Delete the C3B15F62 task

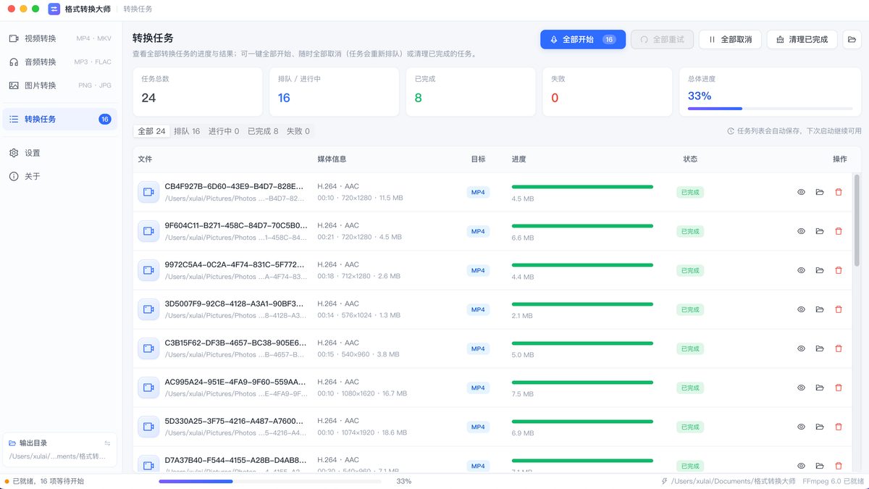839,348
